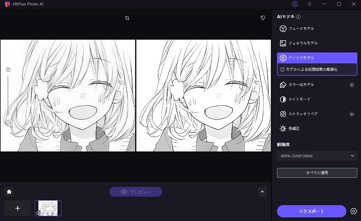This screenshot has width=361, height=221.
Task: Click the crop tool icon above the preview
Action: 127,18
